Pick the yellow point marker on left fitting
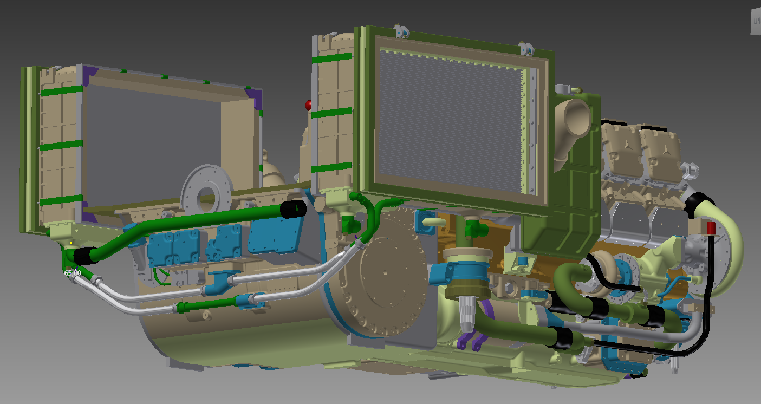The height and width of the screenshot is (404, 761). 71,243
